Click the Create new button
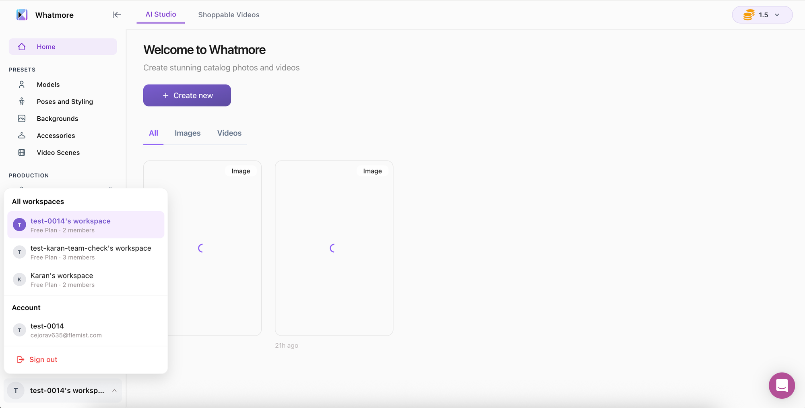This screenshot has width=805, height=408. click(x=187, y=95)
